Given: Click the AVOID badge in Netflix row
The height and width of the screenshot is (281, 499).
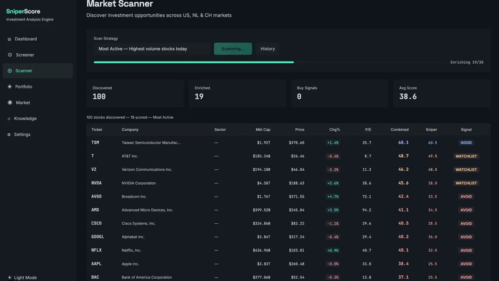Looking at the screenshot, I should coord(466,250).
